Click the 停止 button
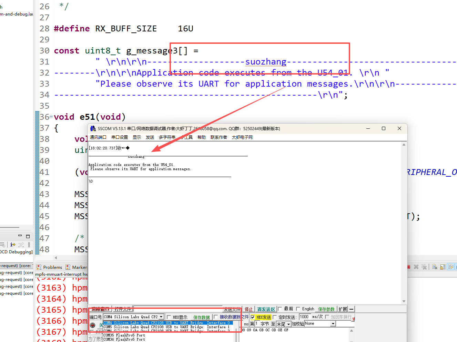457x342 pixels. click(x=249, y=309)
